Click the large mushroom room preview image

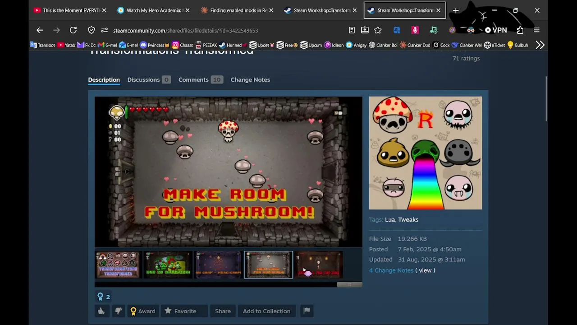(x=229, y=172)
